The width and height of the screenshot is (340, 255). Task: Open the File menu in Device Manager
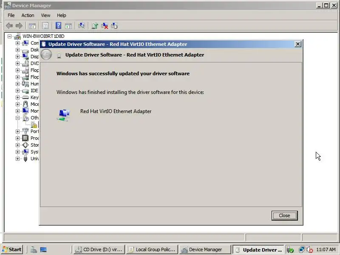11,15
